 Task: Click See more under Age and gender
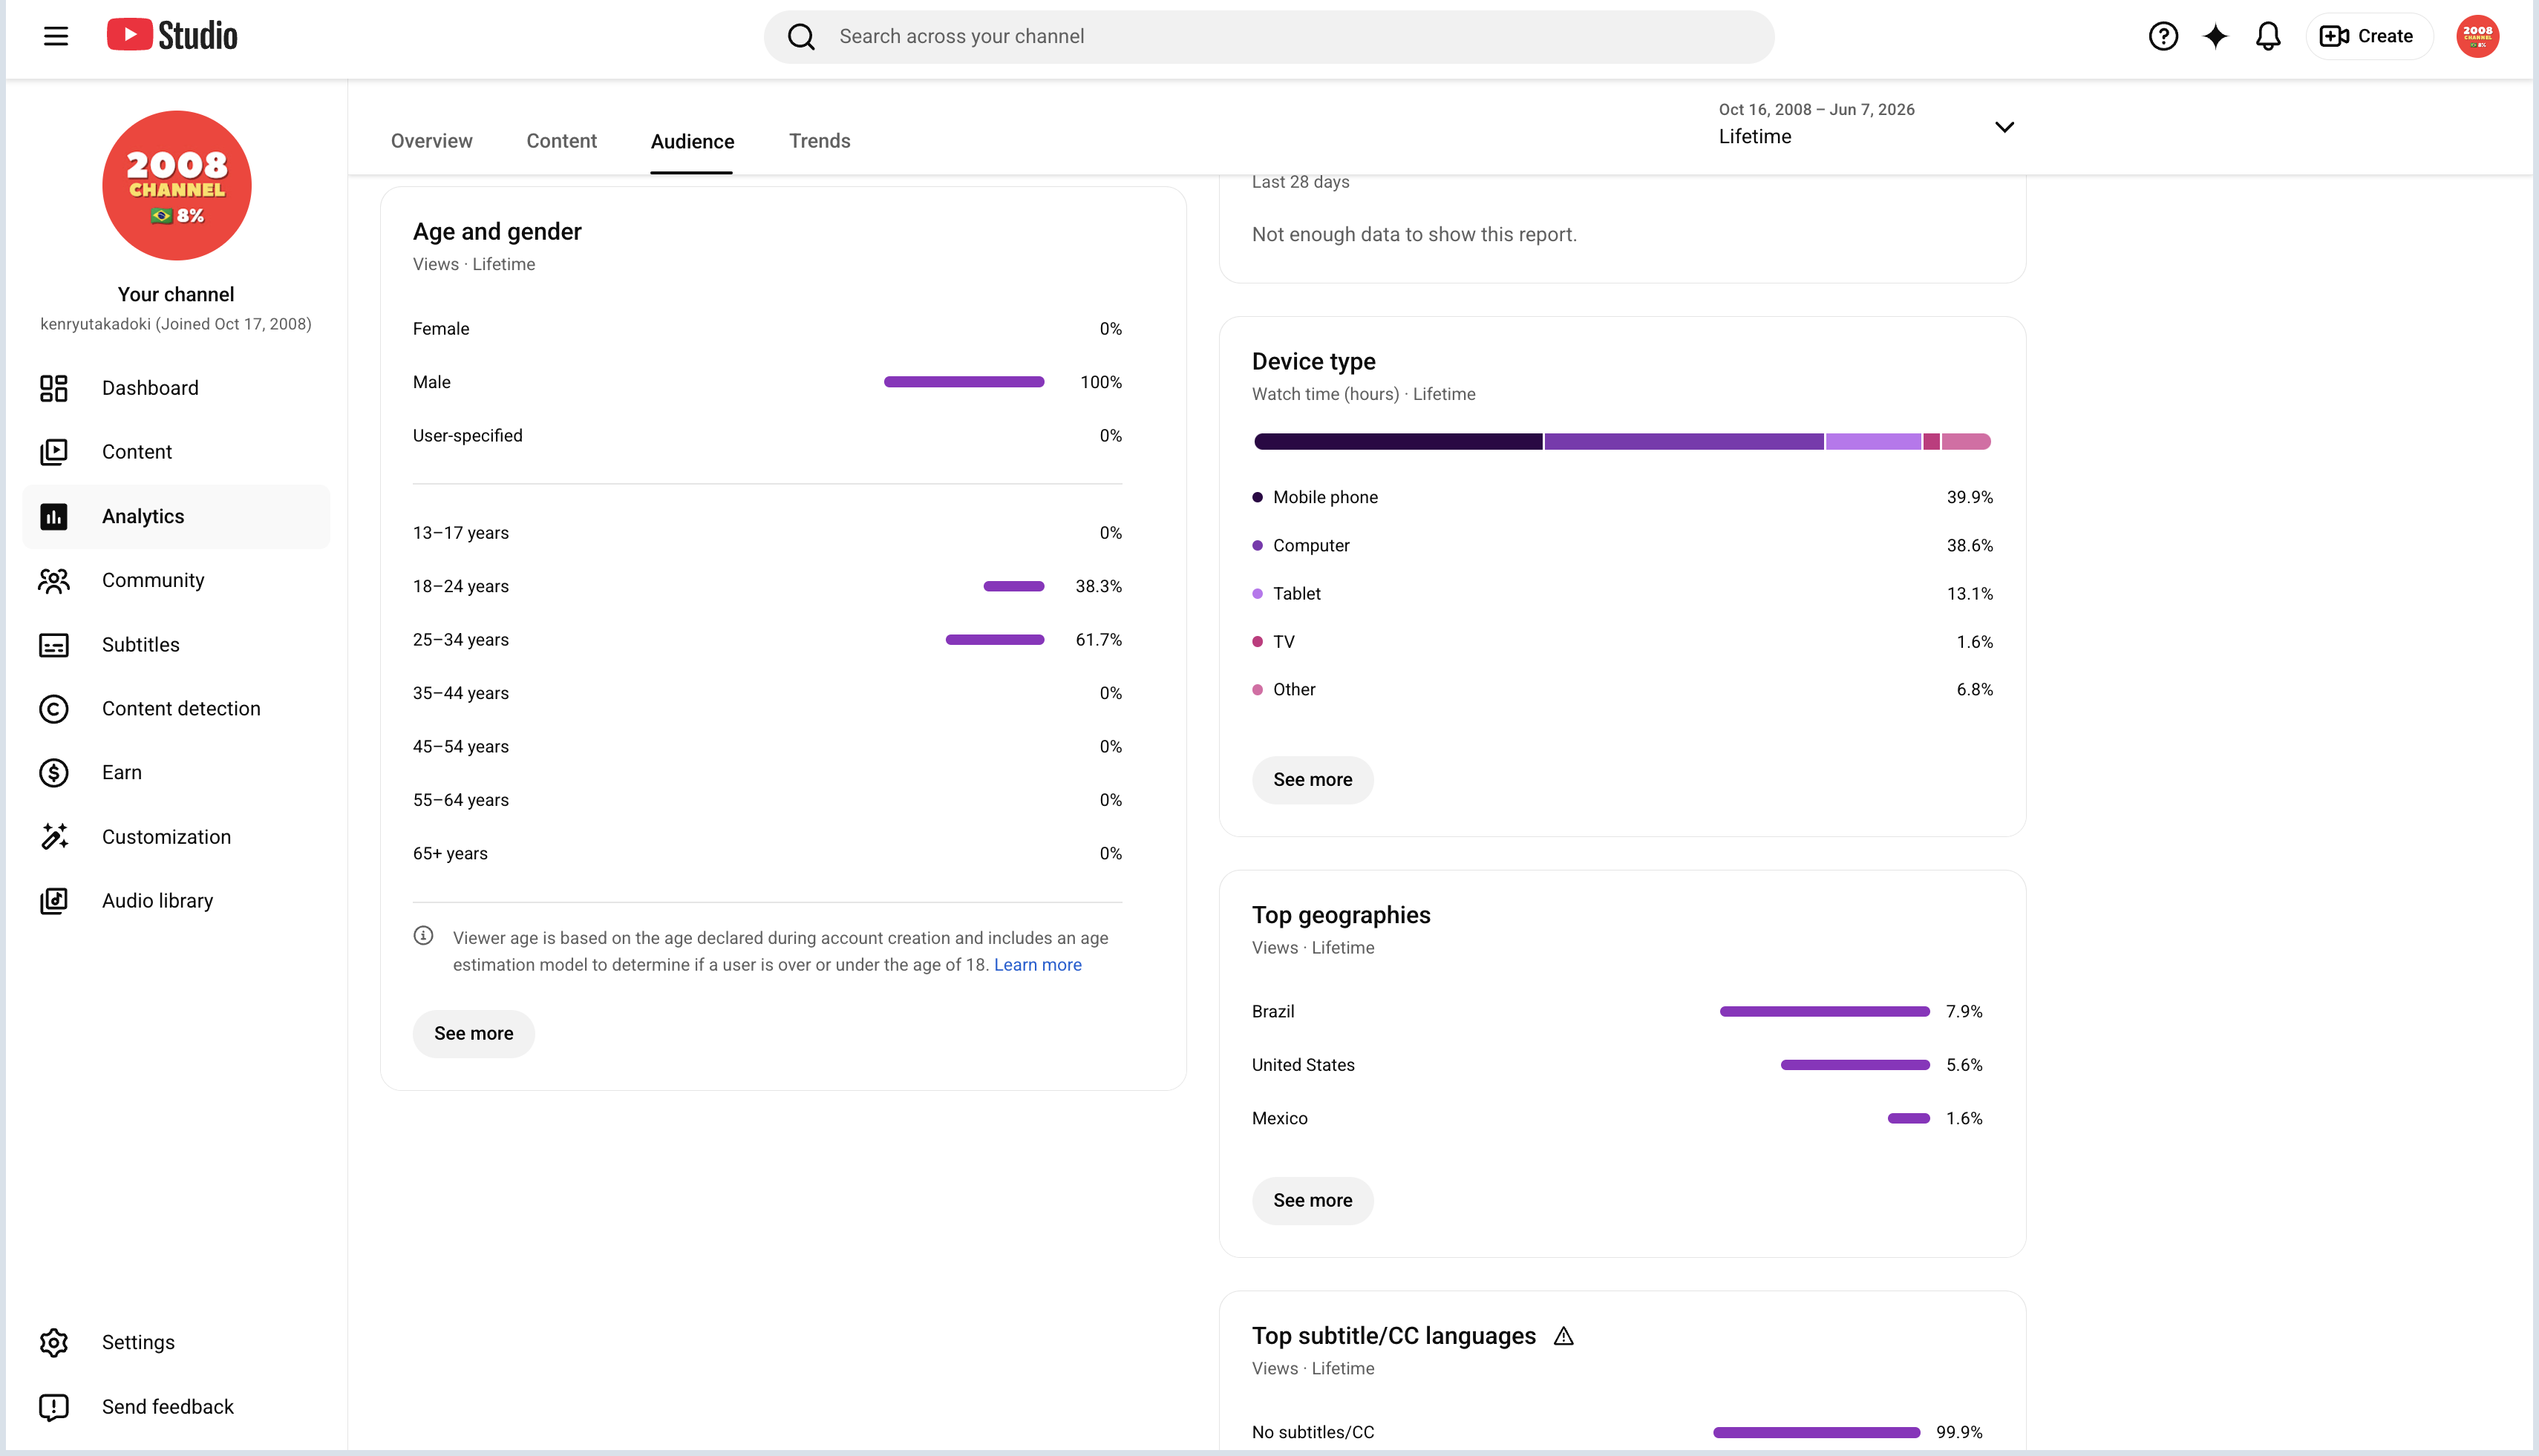[473, 1034]
